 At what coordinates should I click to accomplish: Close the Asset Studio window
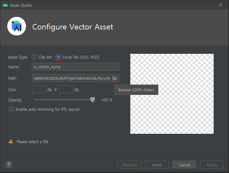pos(221,5)
